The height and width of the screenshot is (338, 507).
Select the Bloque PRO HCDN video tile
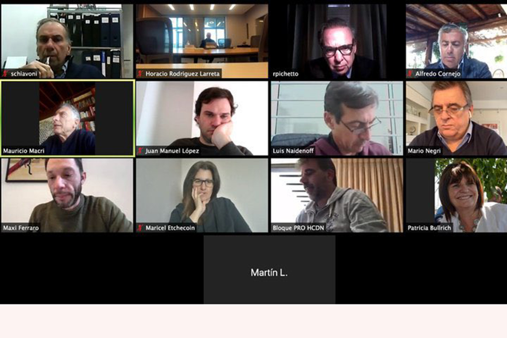point(337,195)
